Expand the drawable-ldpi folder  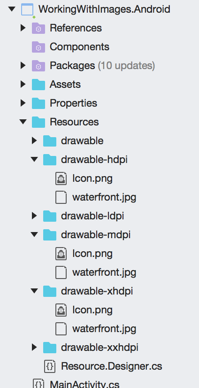(x=34, y=216)
